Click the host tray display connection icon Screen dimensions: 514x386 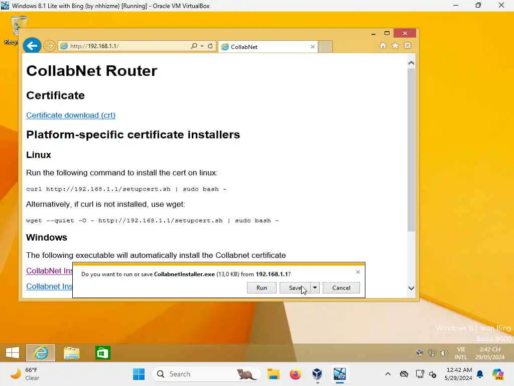pyautogui.click(x=419, y=374)
